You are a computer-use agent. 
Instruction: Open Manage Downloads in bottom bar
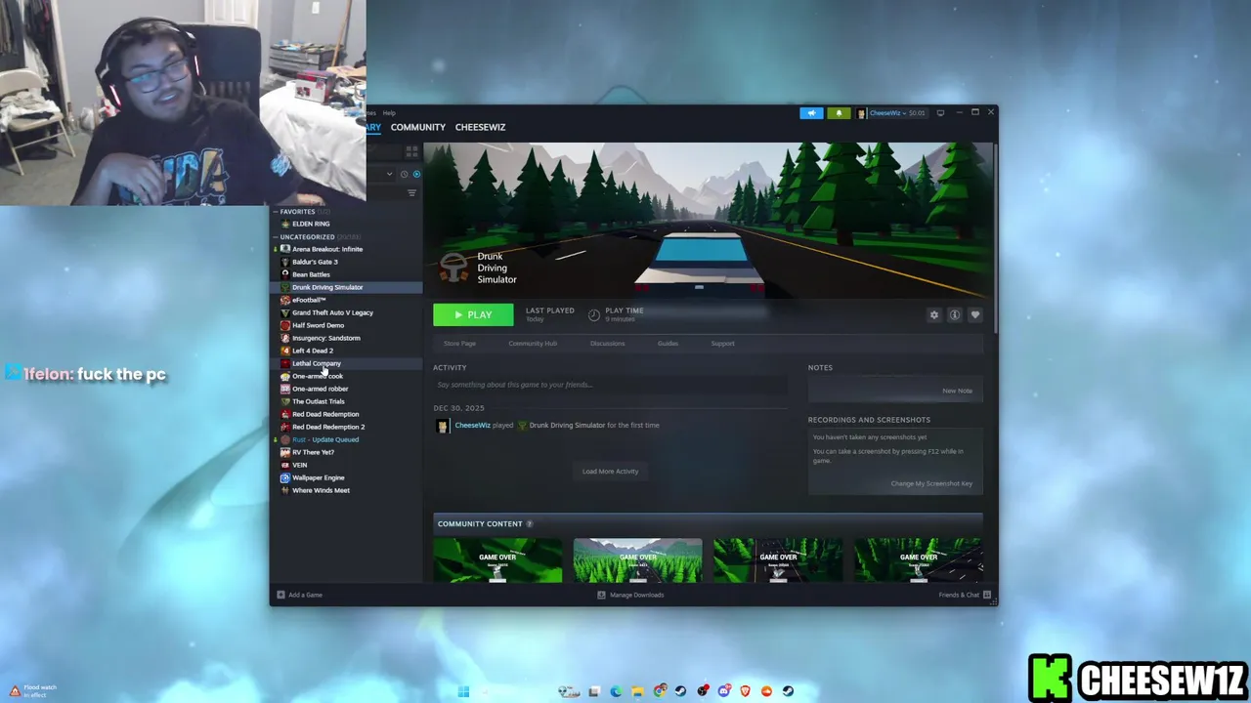point(630,595)
